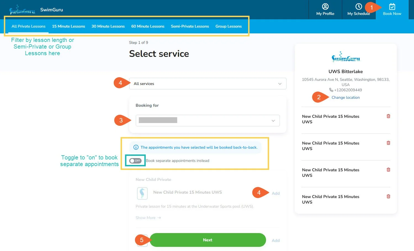The image size is (414, 251).
Task: Click the Book Now calendar icon
Action: (392, 7)
